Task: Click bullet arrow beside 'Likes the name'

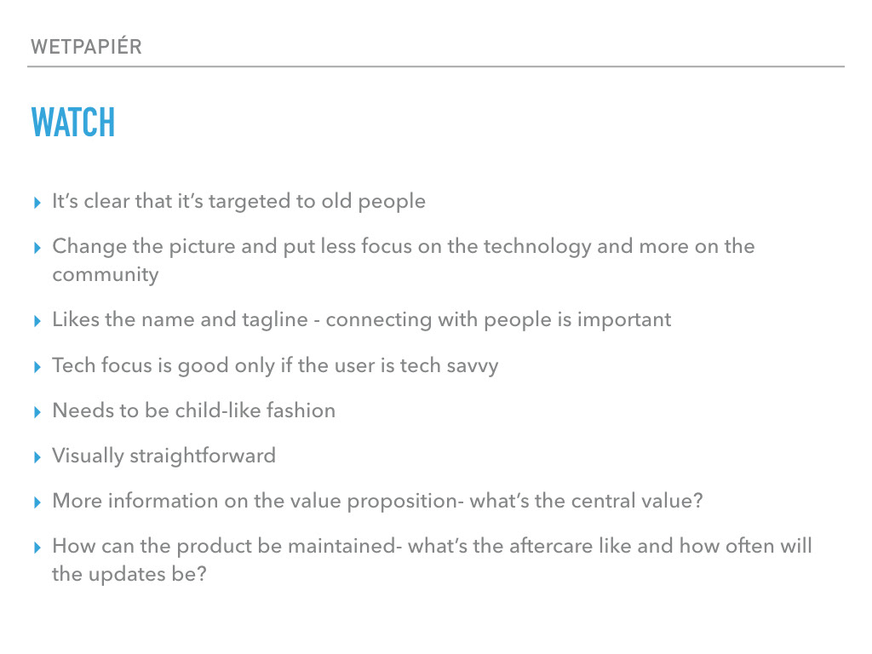Action: (x=37, y=321)
